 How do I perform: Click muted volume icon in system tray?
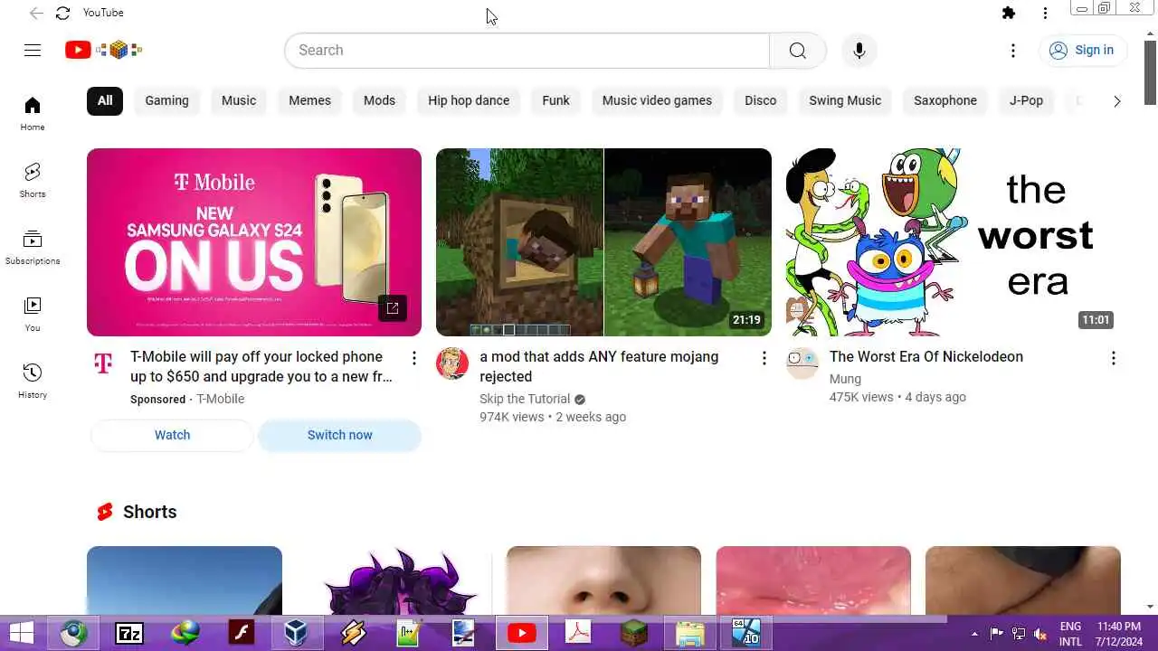(1040, 634)
